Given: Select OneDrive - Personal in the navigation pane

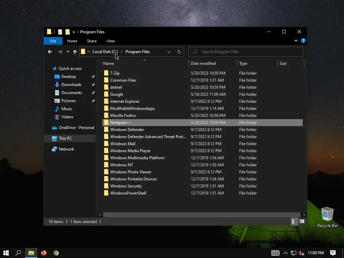Looking at the screenshot, I should tap(76, 128).
